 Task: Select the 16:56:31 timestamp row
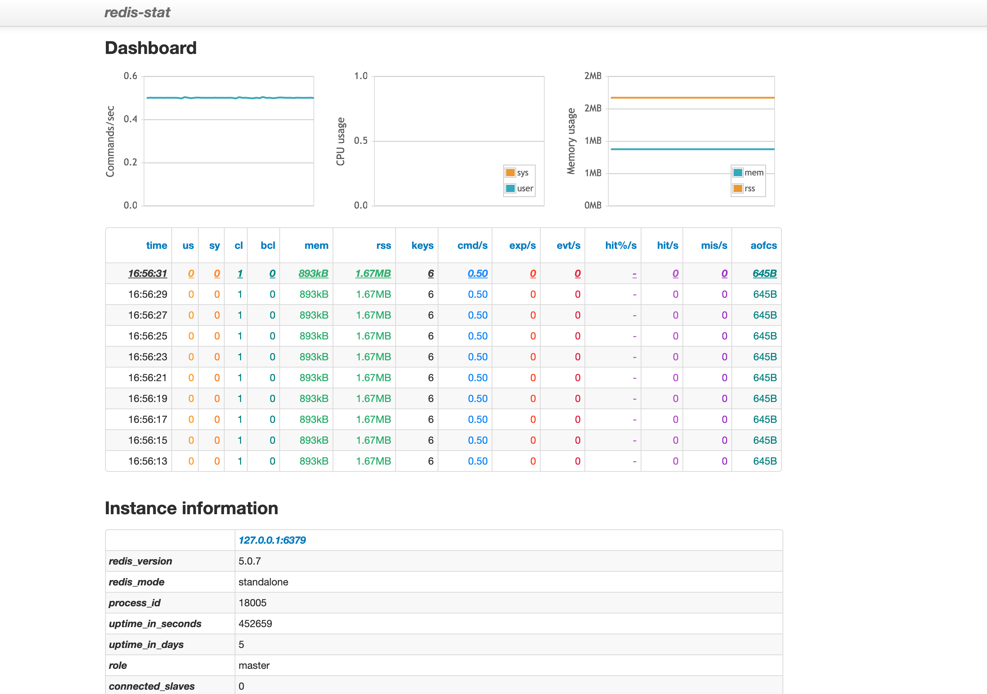[148, 274]
